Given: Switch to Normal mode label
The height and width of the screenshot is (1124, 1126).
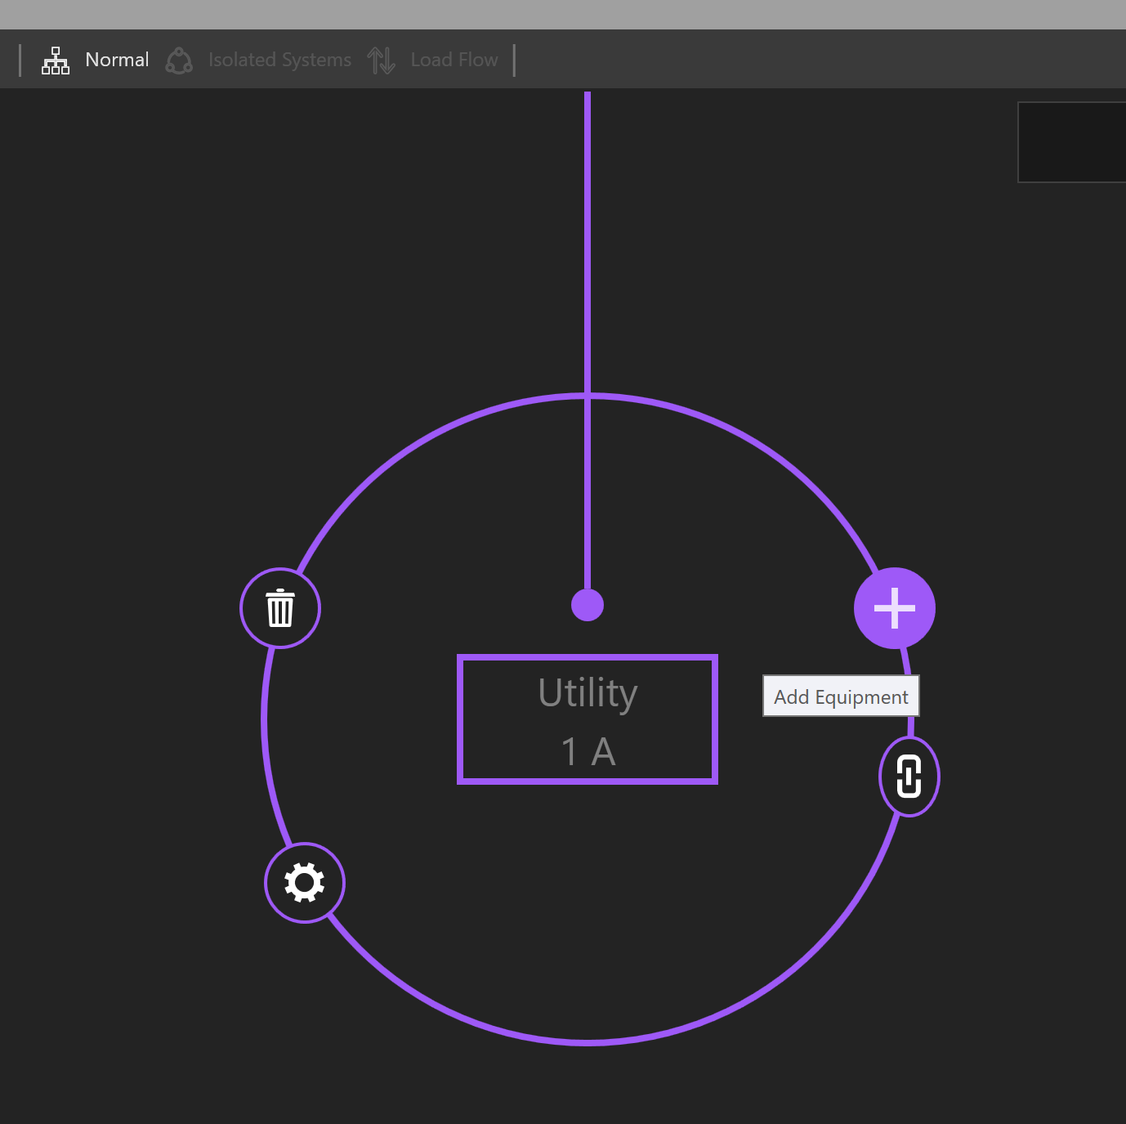Looking at the screenshot, I should pyautogui.click(x=117, y=60).
